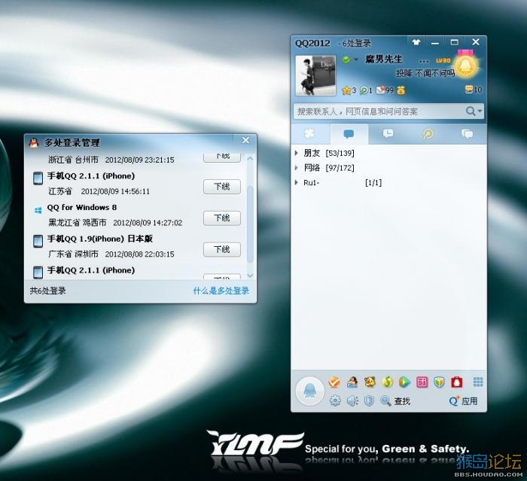This screenshot has height=481, width=527.
Task: Launch the QQ Games surfing penguin icon
Action: [352, 382]
